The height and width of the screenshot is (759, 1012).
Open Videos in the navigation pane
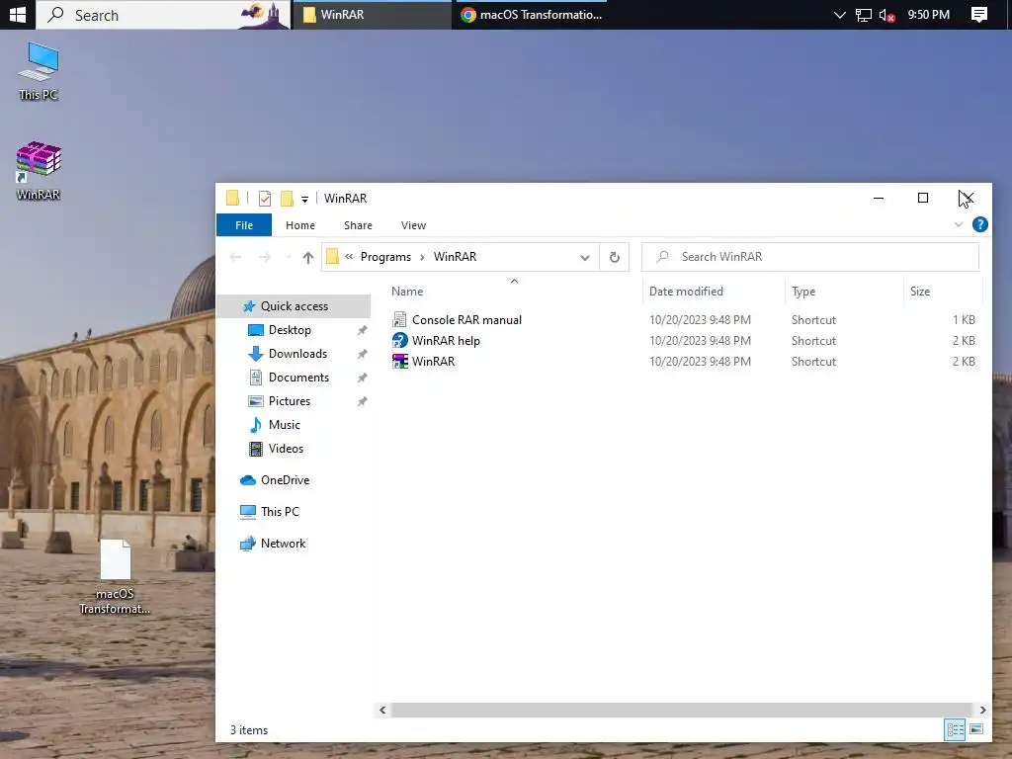286,449
